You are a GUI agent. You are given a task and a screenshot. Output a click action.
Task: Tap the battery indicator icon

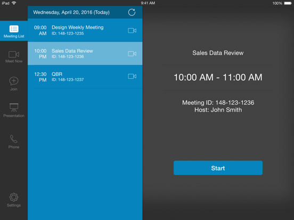point(288,3)
